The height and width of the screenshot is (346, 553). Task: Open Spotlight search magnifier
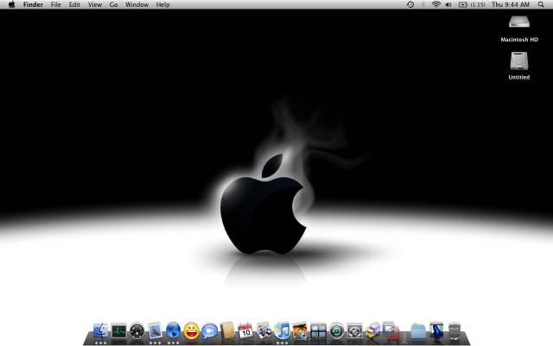click(x=541, y=4)
